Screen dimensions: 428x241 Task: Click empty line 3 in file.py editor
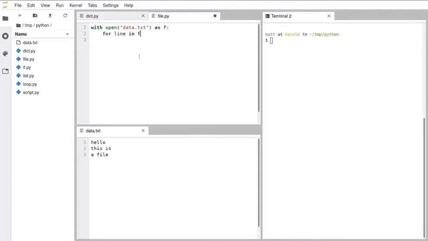pos(174,40)
